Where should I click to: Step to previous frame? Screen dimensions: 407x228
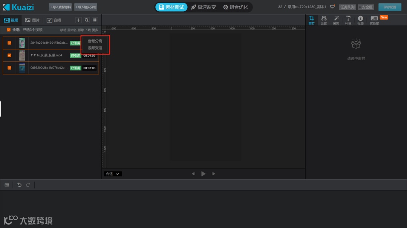(193, 174)
